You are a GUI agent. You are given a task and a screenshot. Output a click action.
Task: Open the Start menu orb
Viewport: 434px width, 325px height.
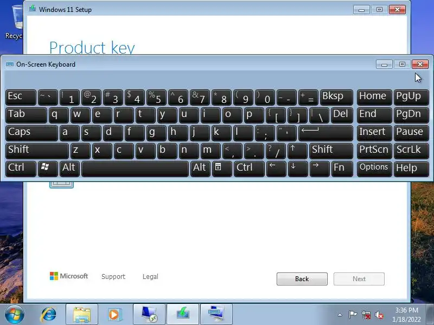pos(14,315)
